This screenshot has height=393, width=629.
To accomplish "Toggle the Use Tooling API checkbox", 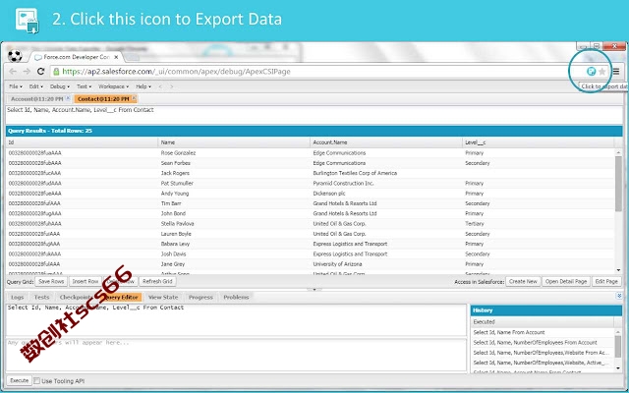I will (x=37, y=380).
